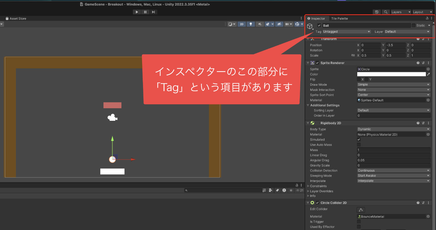This screenshot has height=230, width=436.
Task: Toggle the Scale constrain proportions link icon
Action: pyautogui.click(x=353, y=55)
